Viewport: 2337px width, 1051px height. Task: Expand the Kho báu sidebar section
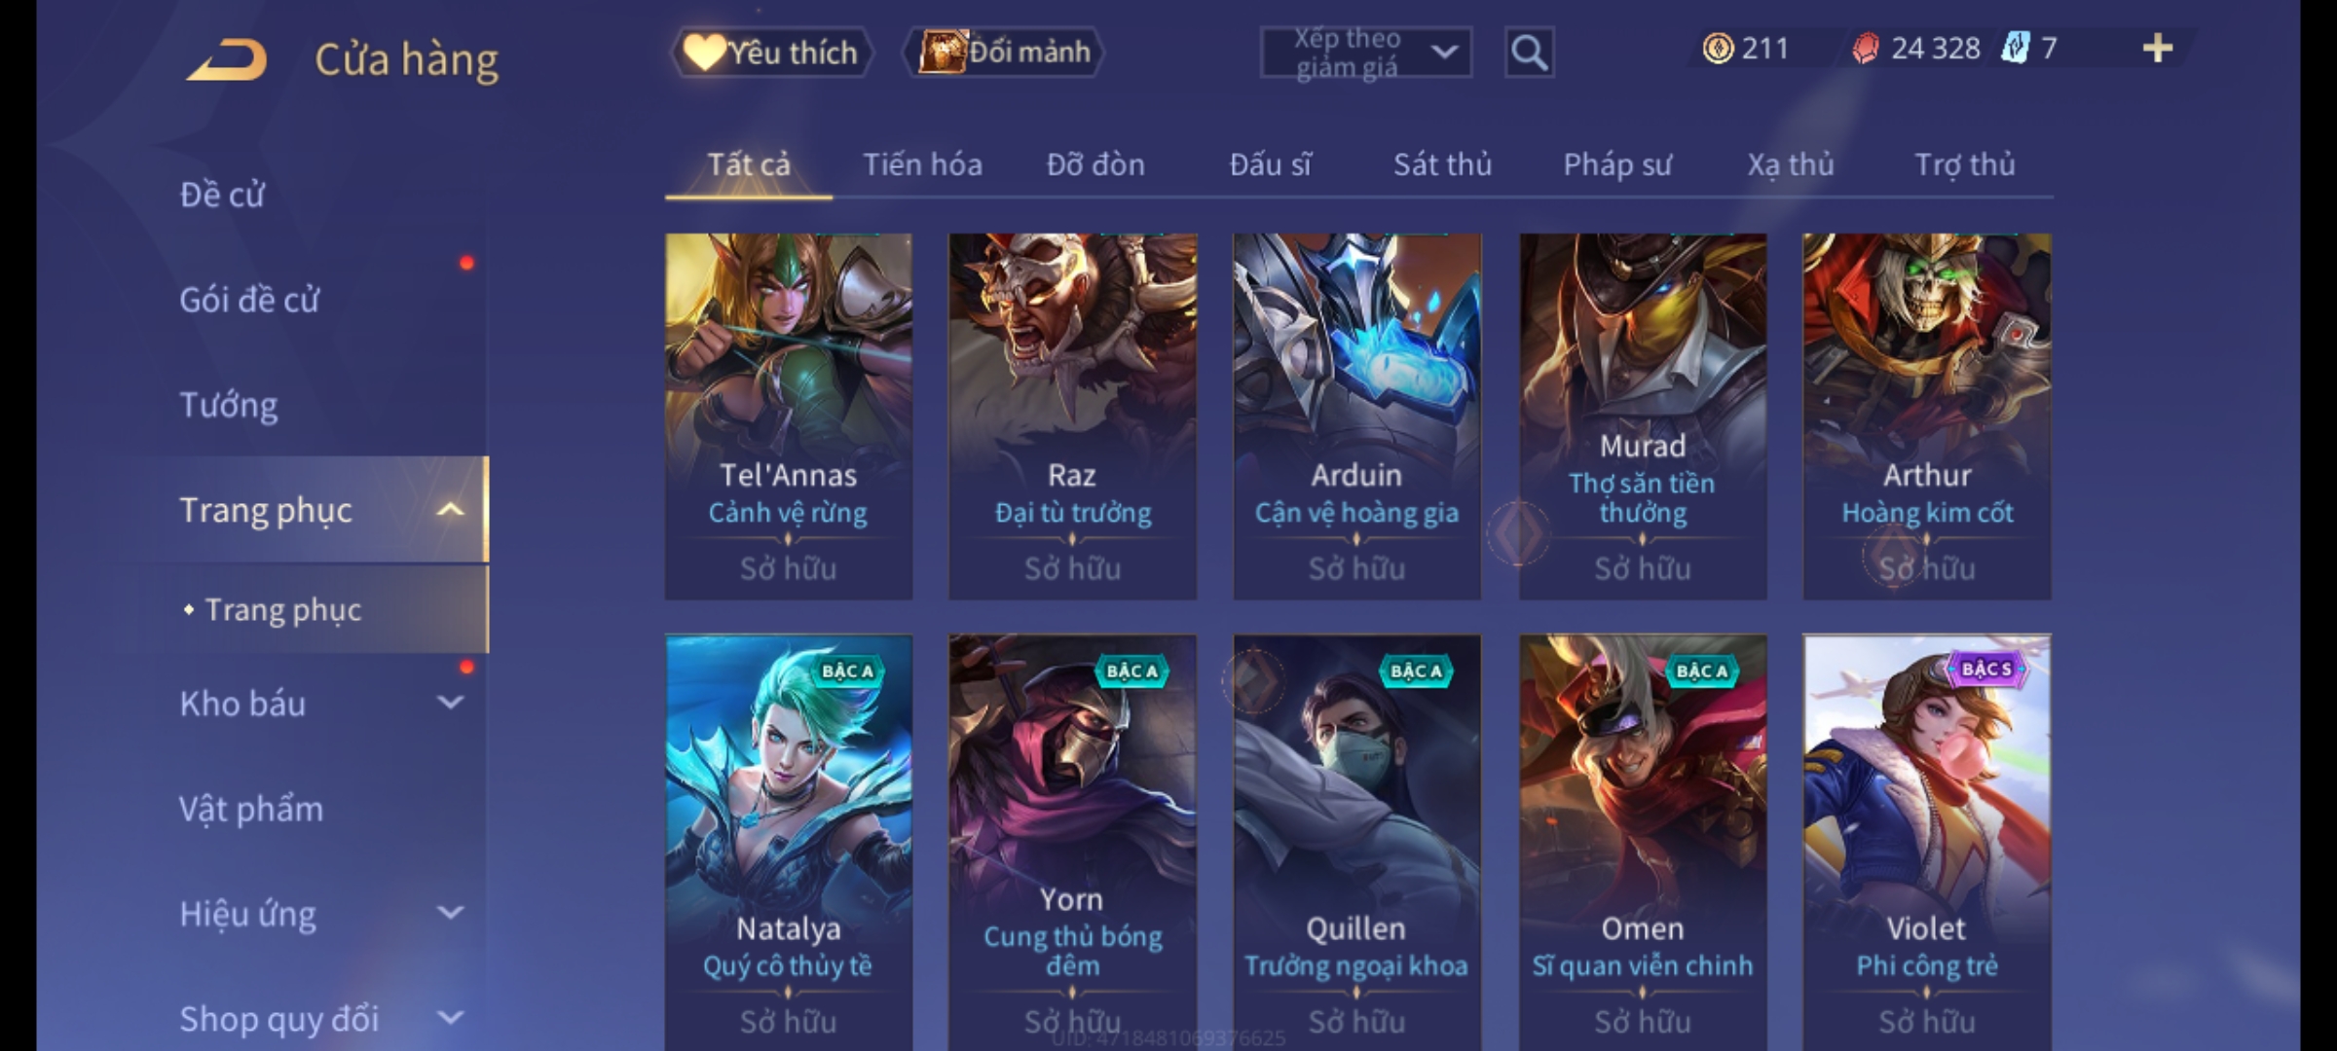(450, 703)
